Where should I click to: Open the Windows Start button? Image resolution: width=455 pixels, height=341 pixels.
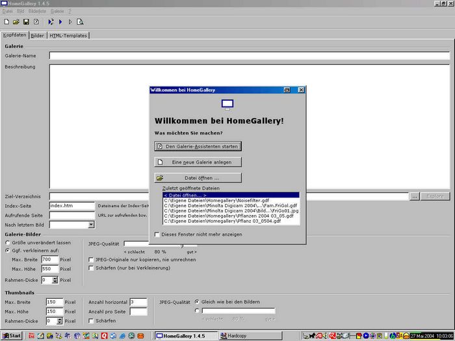[x=12, y=336]
